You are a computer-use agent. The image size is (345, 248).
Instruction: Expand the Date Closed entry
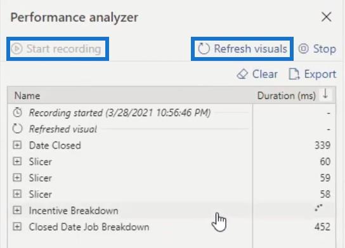17,145
